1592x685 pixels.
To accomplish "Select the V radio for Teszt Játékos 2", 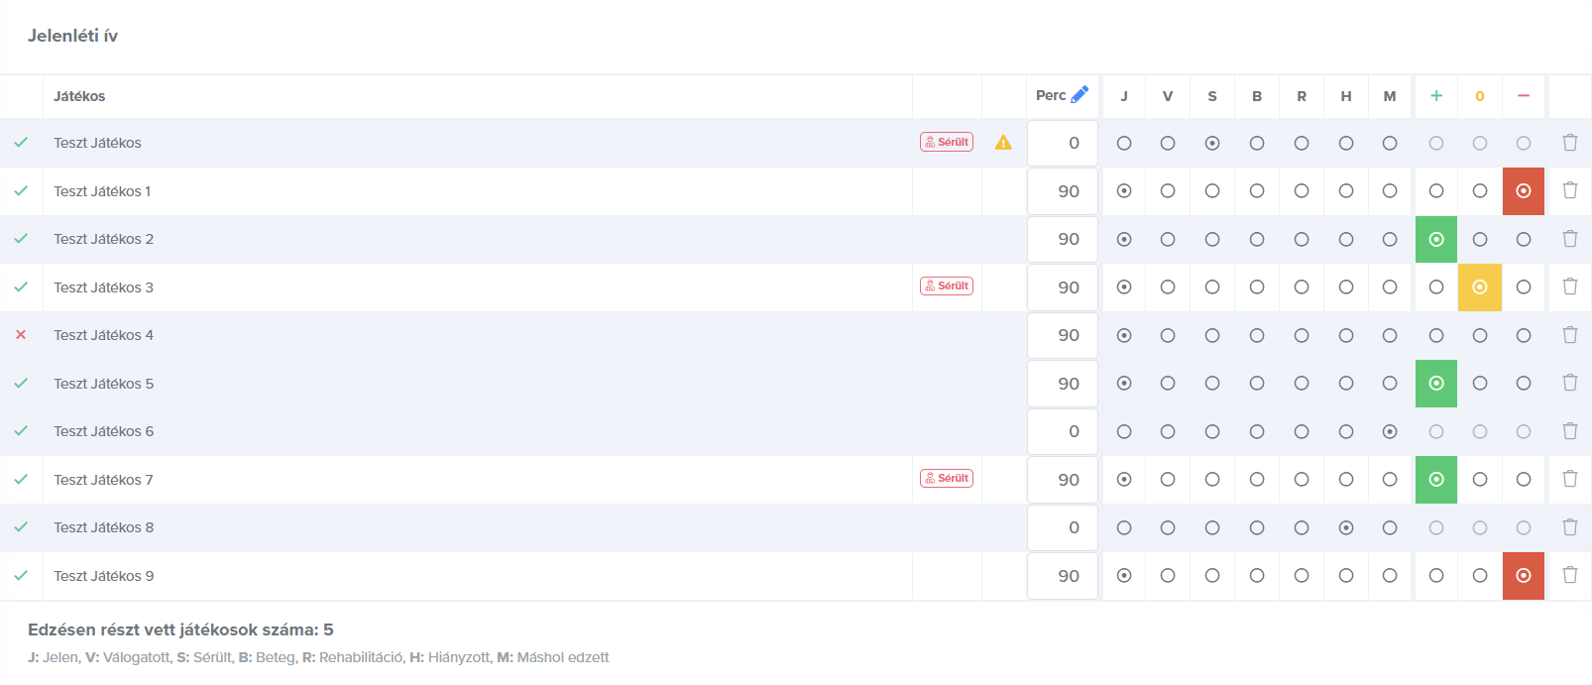I will point(1168,239).
